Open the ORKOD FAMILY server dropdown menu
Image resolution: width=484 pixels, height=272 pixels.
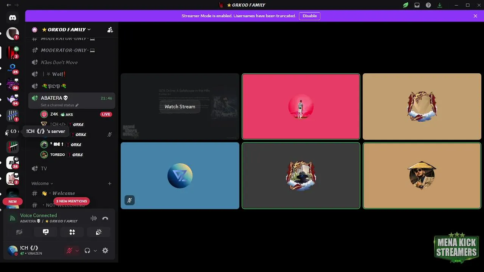coord(67,29)
